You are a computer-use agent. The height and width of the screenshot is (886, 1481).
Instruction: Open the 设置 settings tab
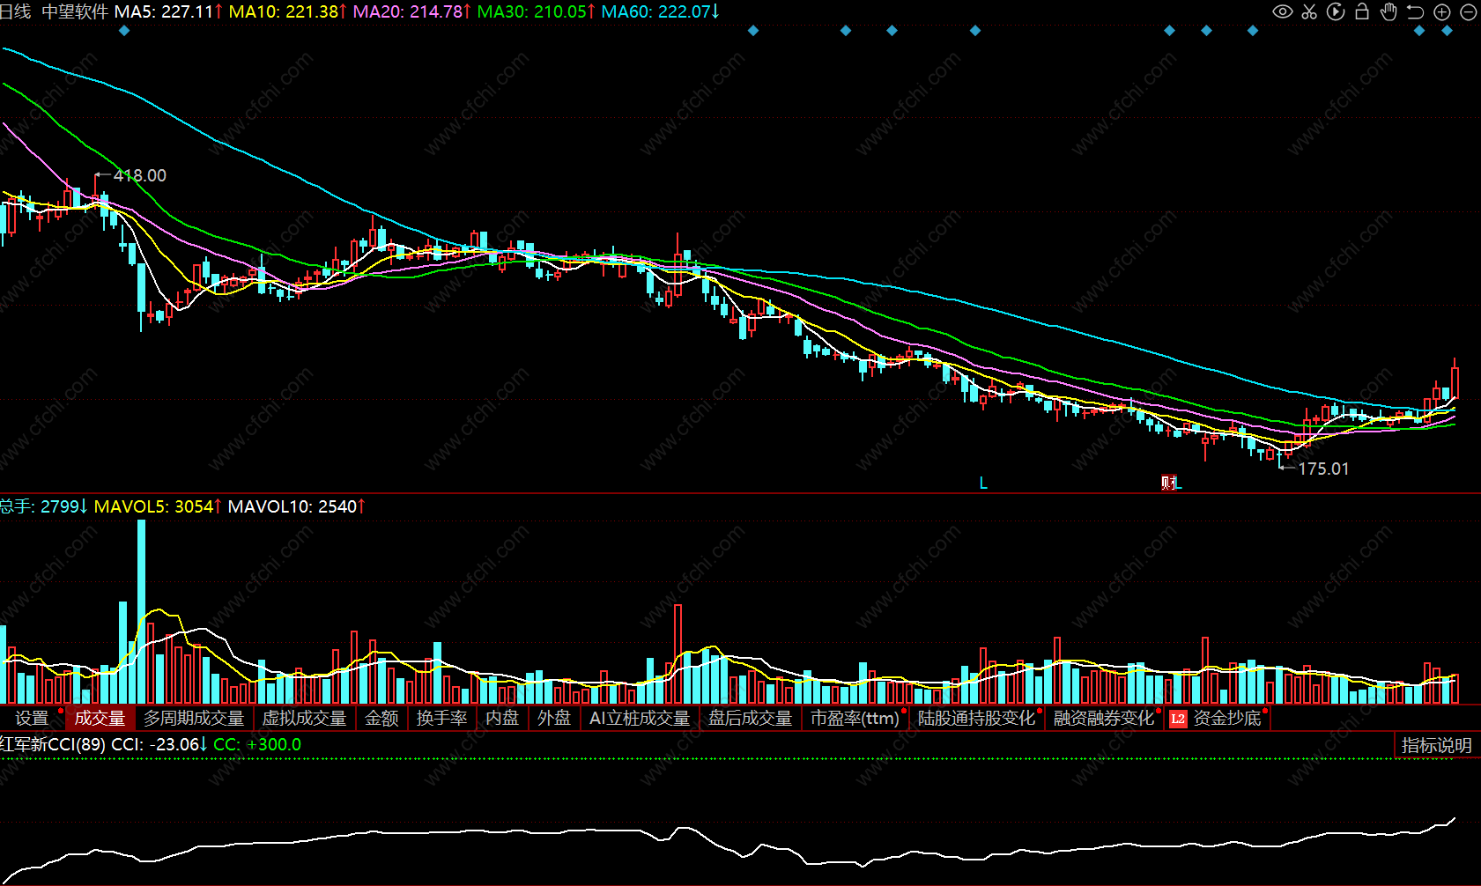tap(33, 719)
